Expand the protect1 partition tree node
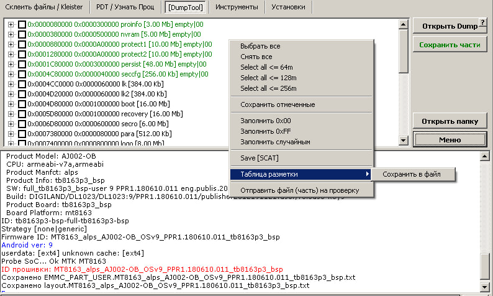 (11, 45)
